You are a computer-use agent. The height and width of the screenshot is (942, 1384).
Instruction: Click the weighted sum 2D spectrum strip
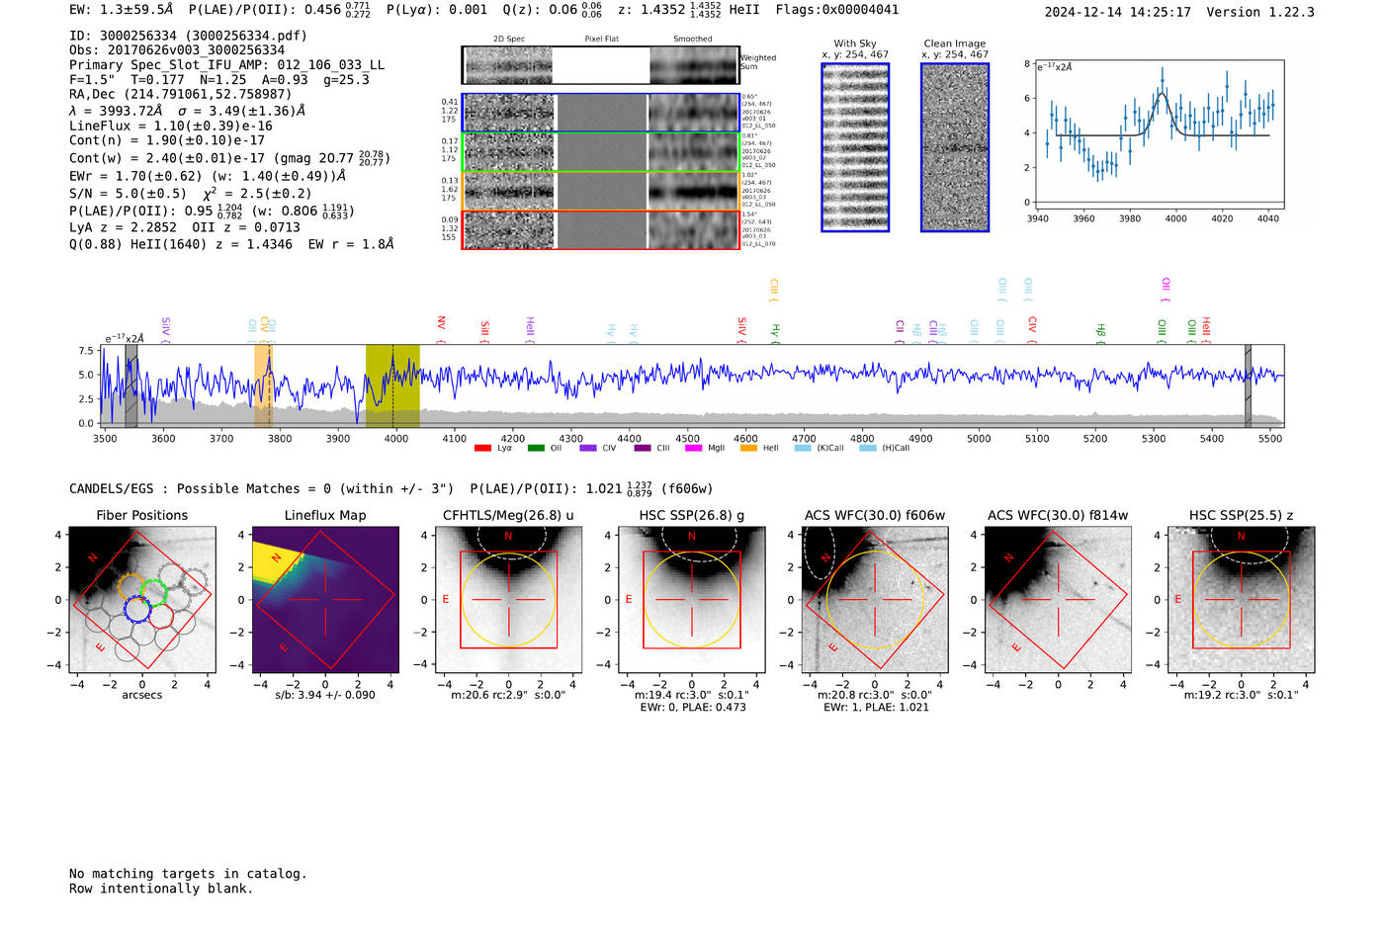point(601,65)
